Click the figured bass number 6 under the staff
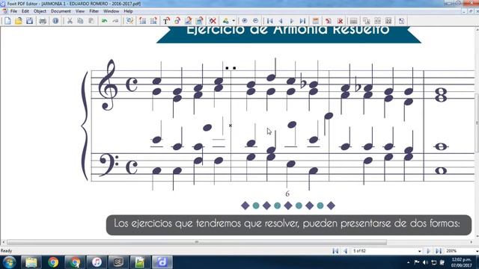Viewport: 479px width, 269px height. coord(287,194)
